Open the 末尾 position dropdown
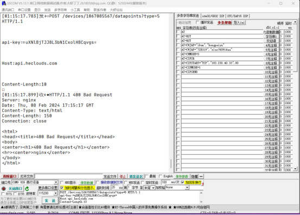 tap(153, 188)
